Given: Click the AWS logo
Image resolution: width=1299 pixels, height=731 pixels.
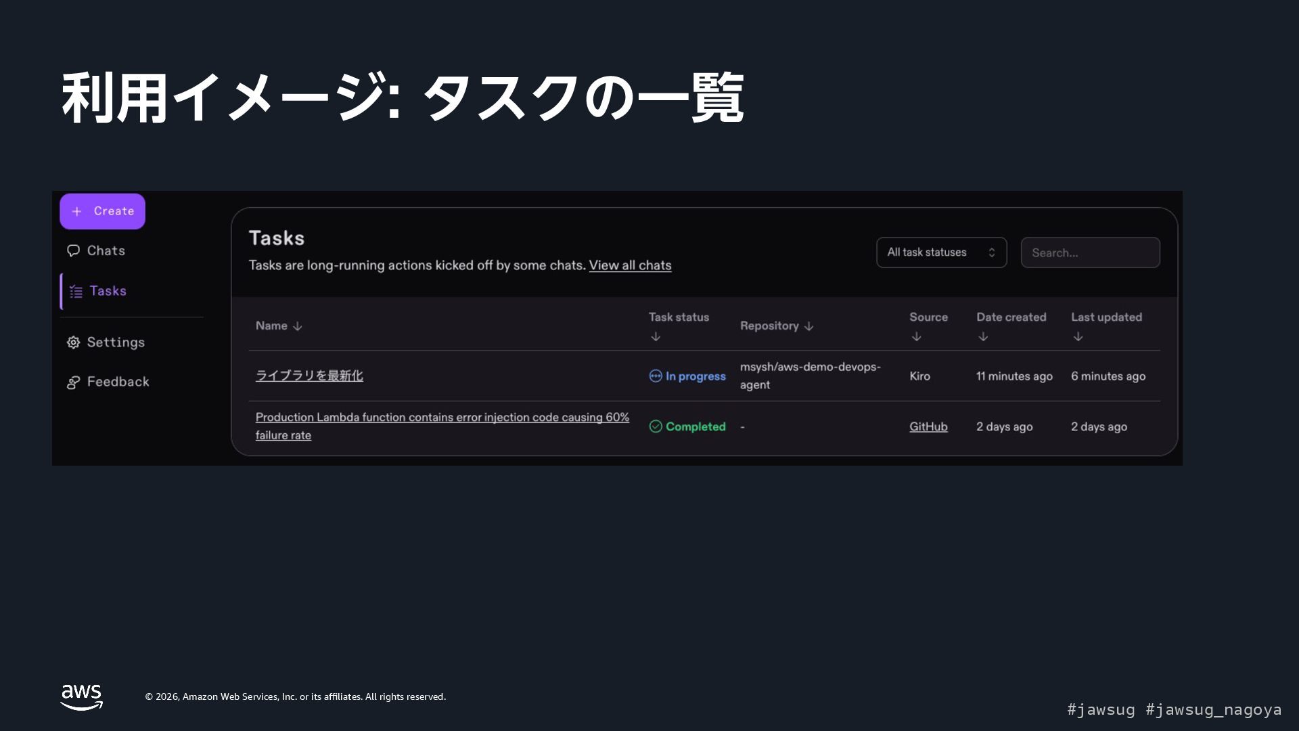Looking at the screenshot, I should pos(81,696).
